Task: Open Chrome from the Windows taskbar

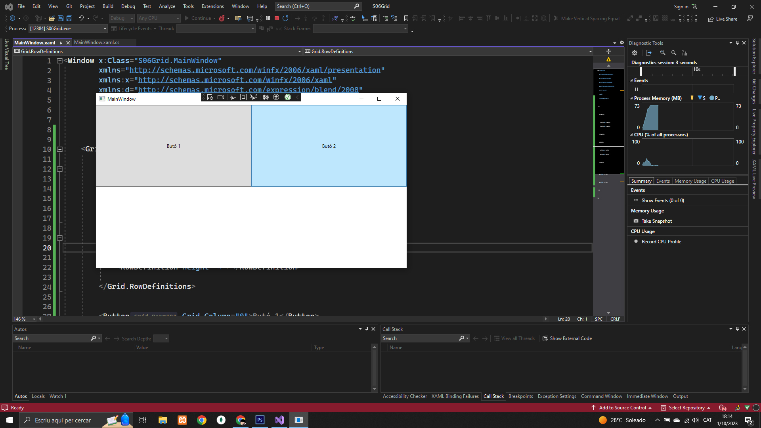Action: click(202, 420)
